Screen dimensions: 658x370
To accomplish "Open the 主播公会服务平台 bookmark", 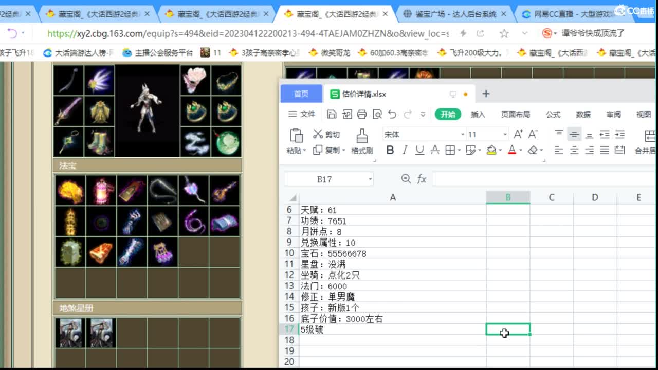I will (158, 52).
